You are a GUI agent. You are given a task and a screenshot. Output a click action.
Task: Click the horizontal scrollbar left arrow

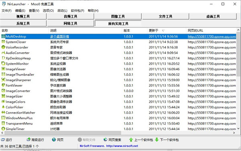click(2, 133)
